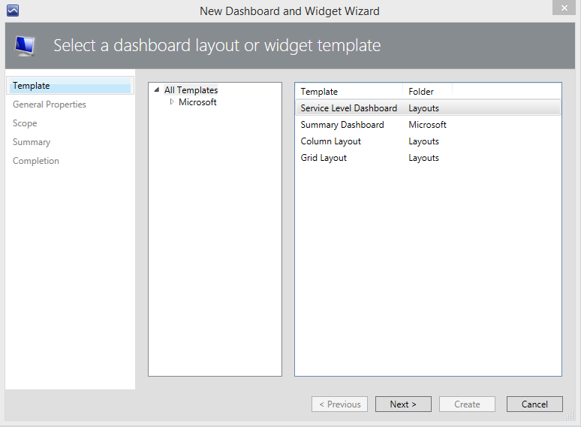The image size is (581, 427).
Task: Collapse the All Templates tree node arrow
Action: pyautogui.click(x=157, y=89)
